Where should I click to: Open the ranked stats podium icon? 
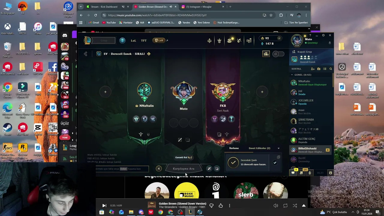266,54
